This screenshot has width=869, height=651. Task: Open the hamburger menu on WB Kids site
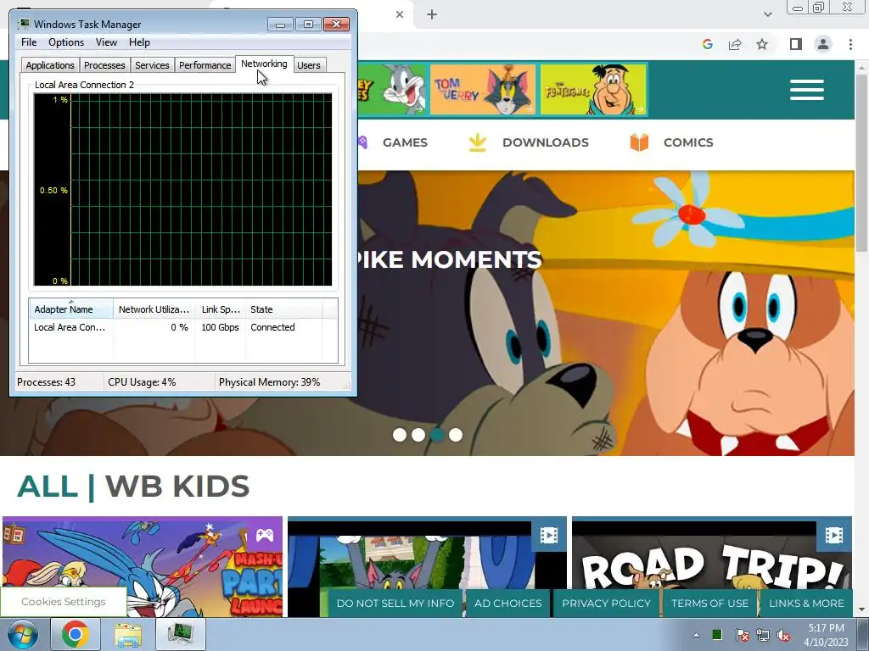[x=807, y=90]
